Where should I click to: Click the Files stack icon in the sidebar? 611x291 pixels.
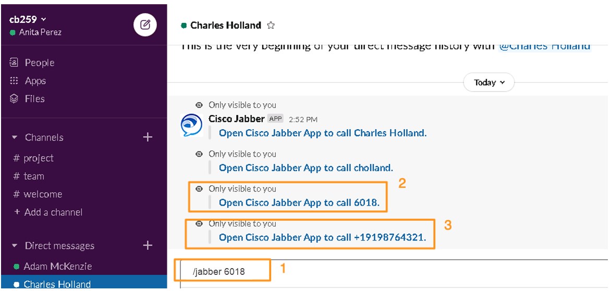click(14, 99)
